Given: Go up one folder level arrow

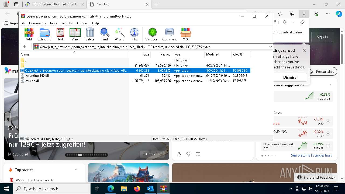Looking at the screenshot, I should tap(24, 47).
